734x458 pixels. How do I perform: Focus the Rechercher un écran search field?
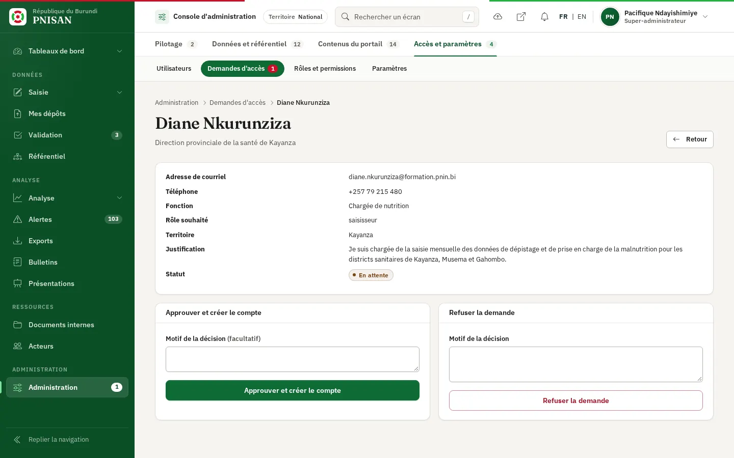coord(407,17)
